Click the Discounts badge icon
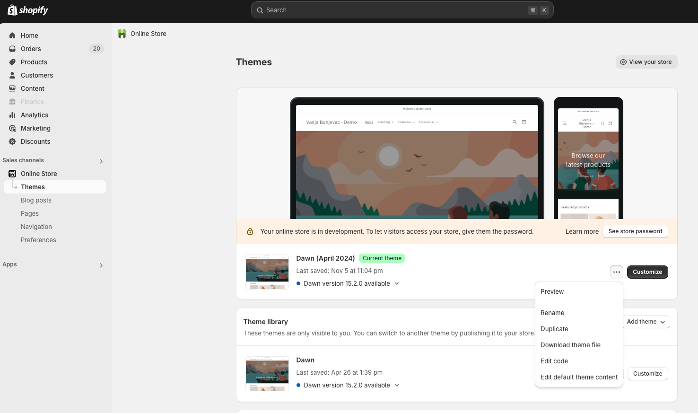Screen dimensions: 698x413 (x=12, y=141)
